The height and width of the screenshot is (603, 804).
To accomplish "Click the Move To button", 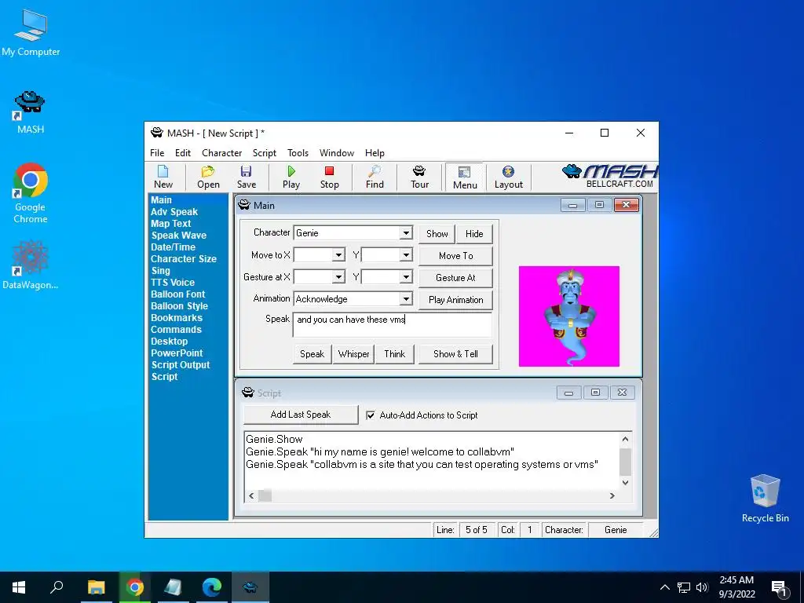I will 455,256.
